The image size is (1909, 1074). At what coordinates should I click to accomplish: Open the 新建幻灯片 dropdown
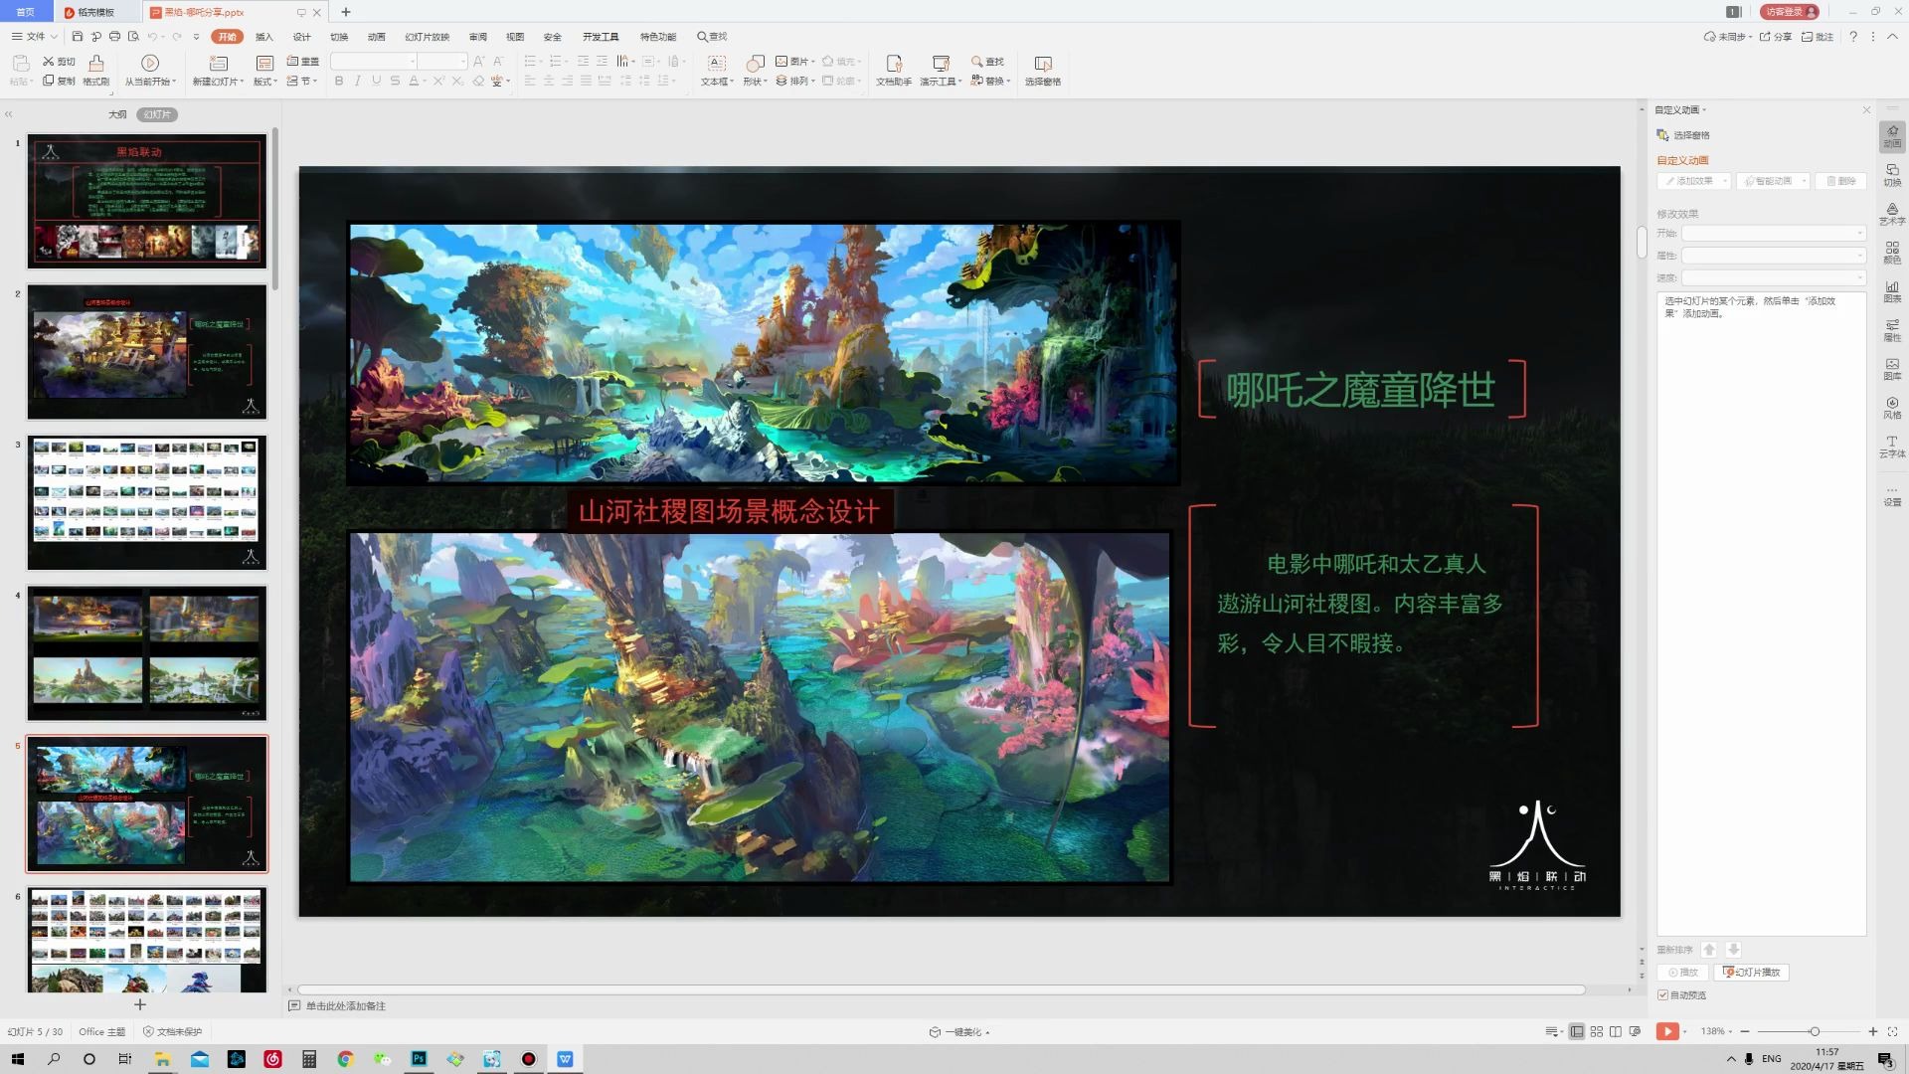[x=217, y=82]
